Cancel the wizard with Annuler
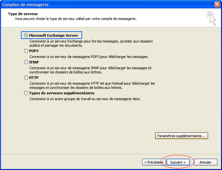Image resolution: width=222 pixels, height=170 pixels. point(206,162)
